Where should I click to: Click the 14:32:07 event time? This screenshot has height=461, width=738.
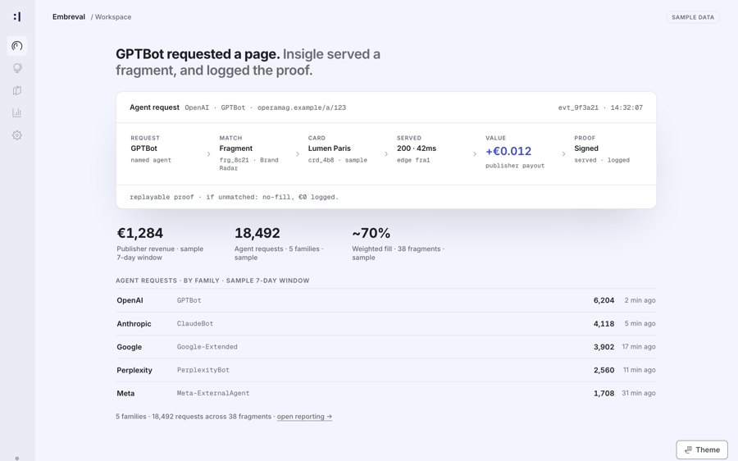click(626, 107)
